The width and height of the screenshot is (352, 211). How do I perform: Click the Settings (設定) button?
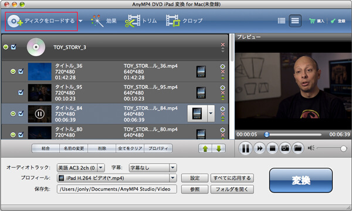click(195, 178)
